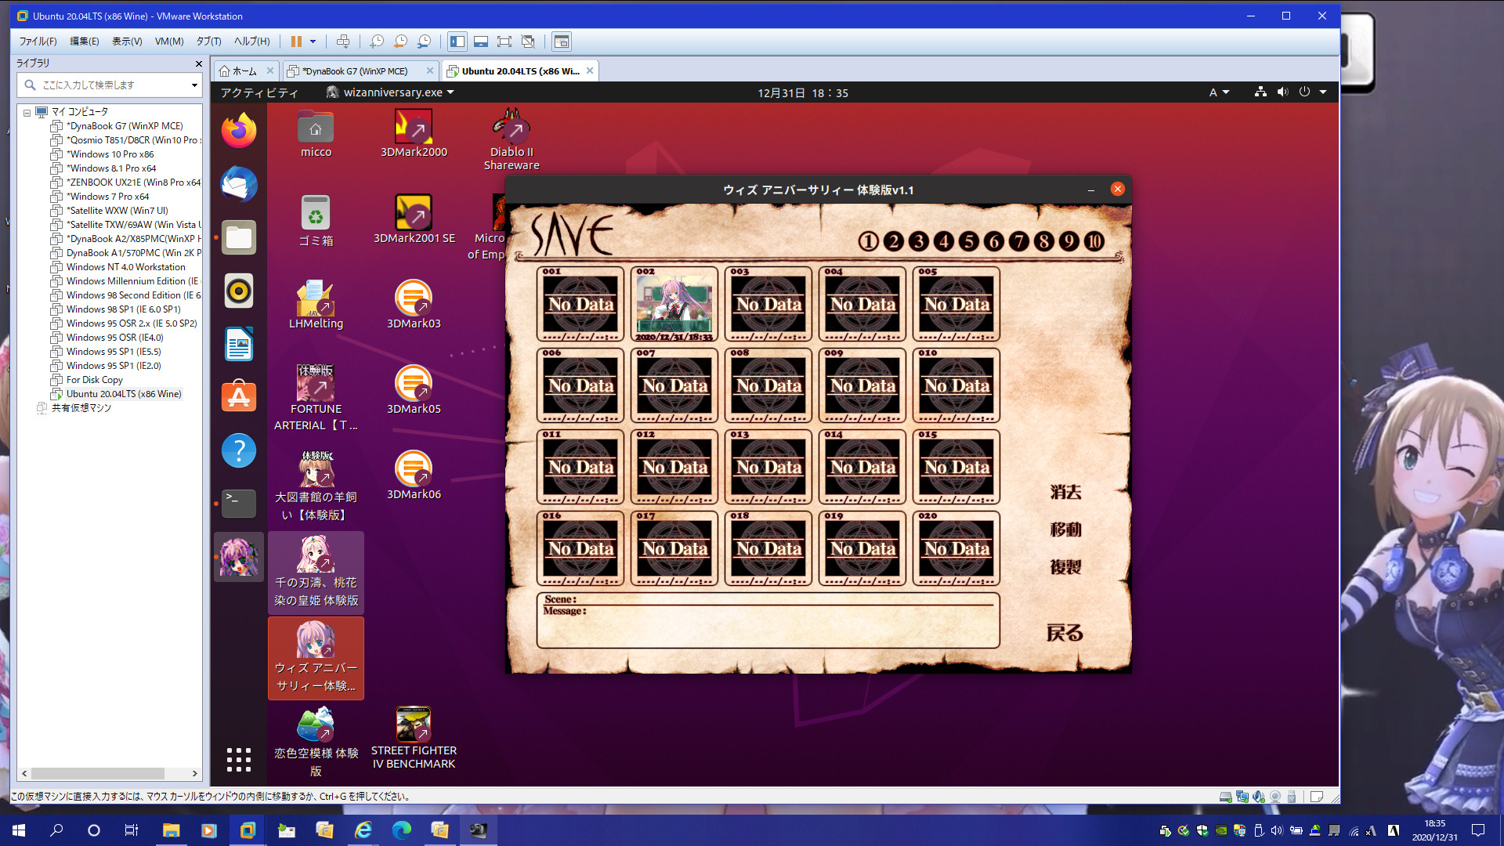Open the wizanniversary.exe app menu
The image size is (1504, 846).
click(390, 92)
